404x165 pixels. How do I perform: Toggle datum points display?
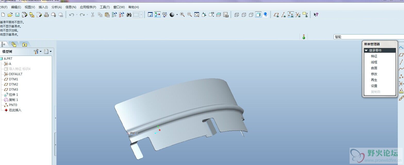291,15
